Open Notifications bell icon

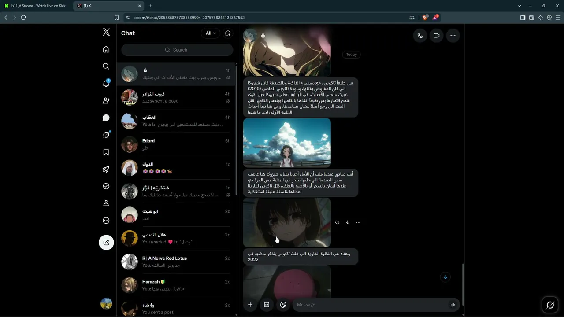tap(106, 83)
